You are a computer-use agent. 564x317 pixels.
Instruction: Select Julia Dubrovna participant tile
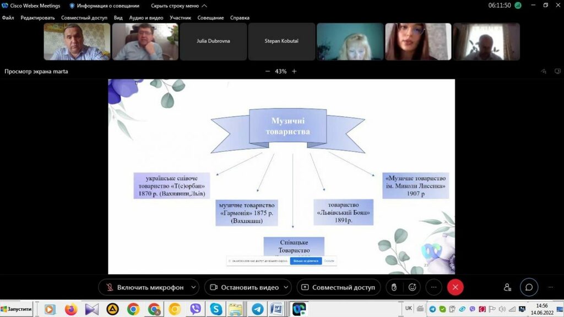point(213,41)
